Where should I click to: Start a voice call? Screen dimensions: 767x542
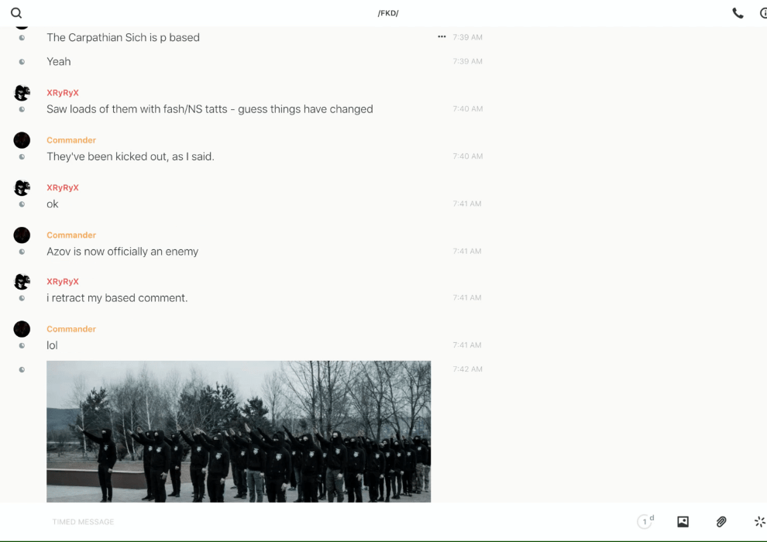click(738, 13)
